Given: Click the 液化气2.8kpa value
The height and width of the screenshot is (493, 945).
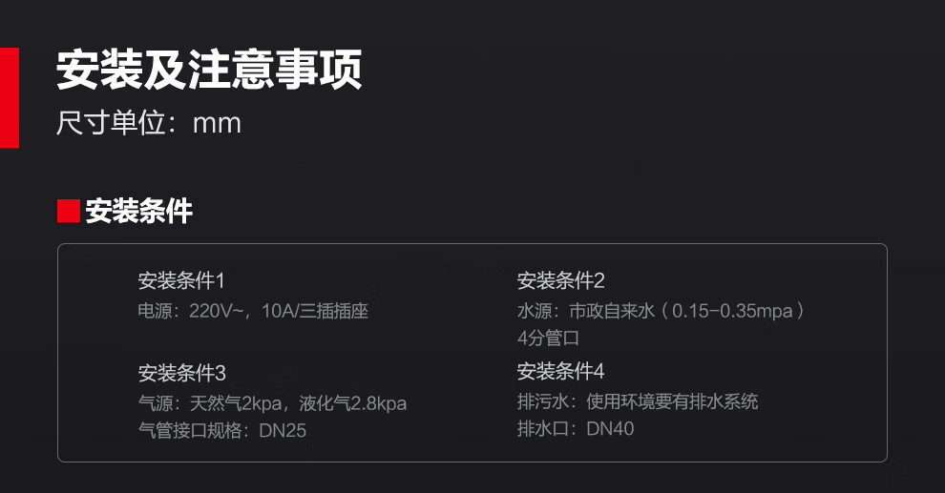Looking at the screenshot, I should click(x=353, y=402).
